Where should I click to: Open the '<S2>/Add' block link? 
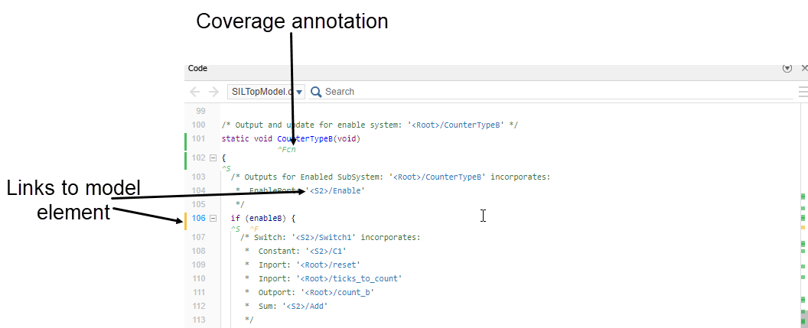(x=301, y=307)
